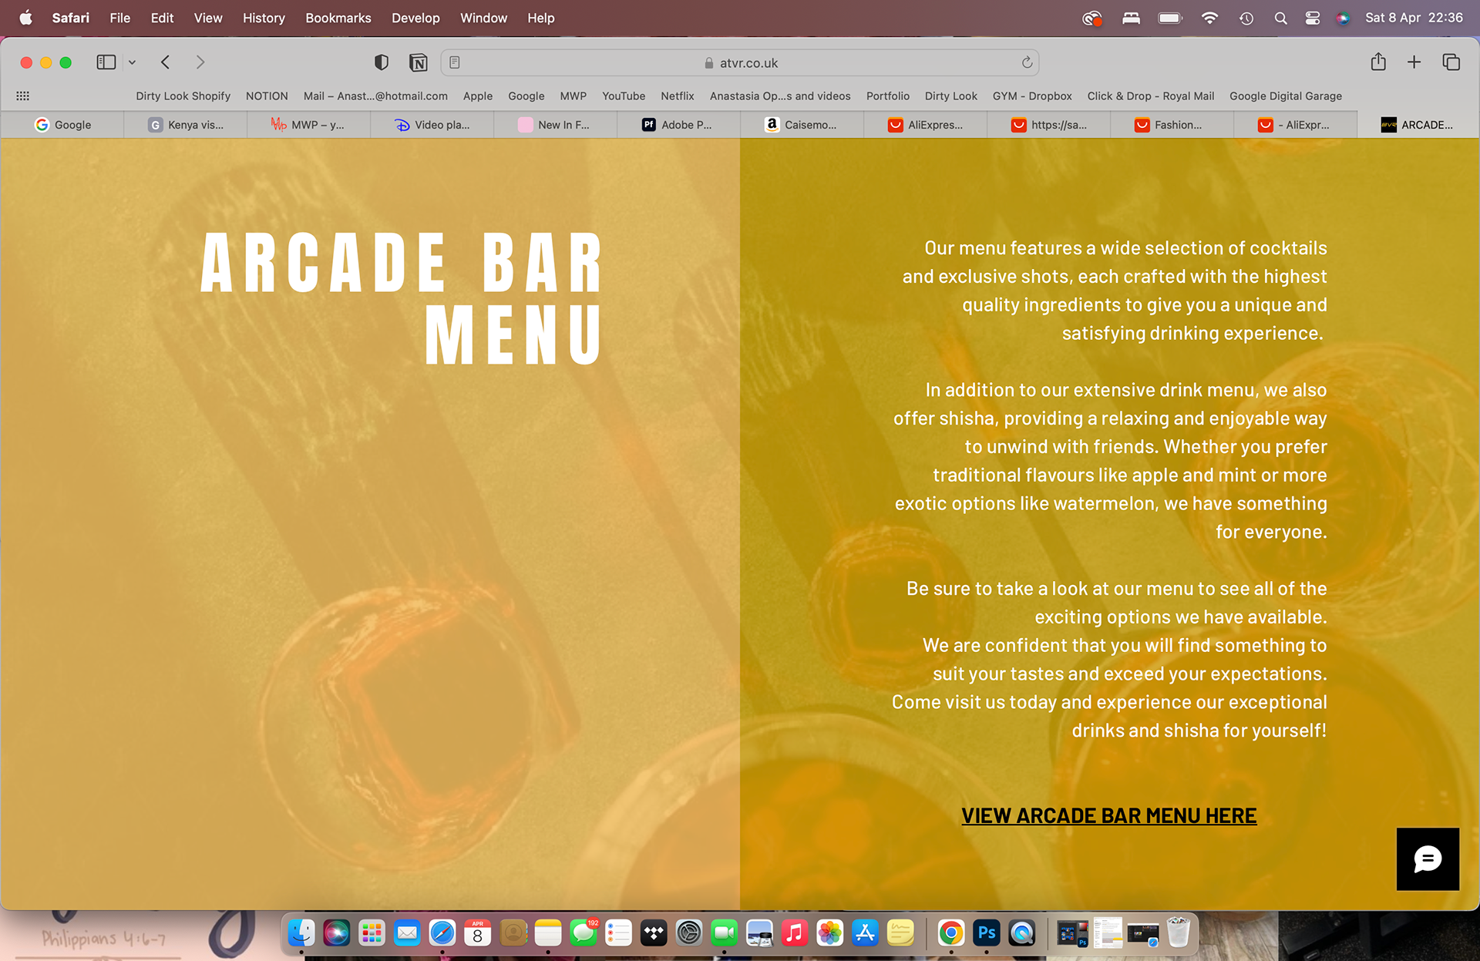Open the chat widget button

pos(1428,859)
